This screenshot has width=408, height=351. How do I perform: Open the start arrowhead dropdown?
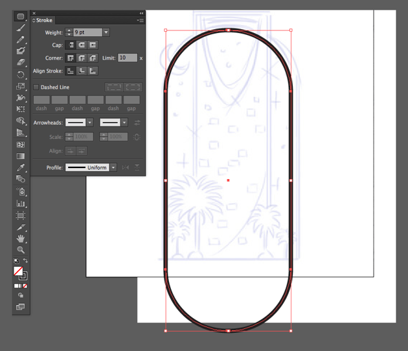90,122
